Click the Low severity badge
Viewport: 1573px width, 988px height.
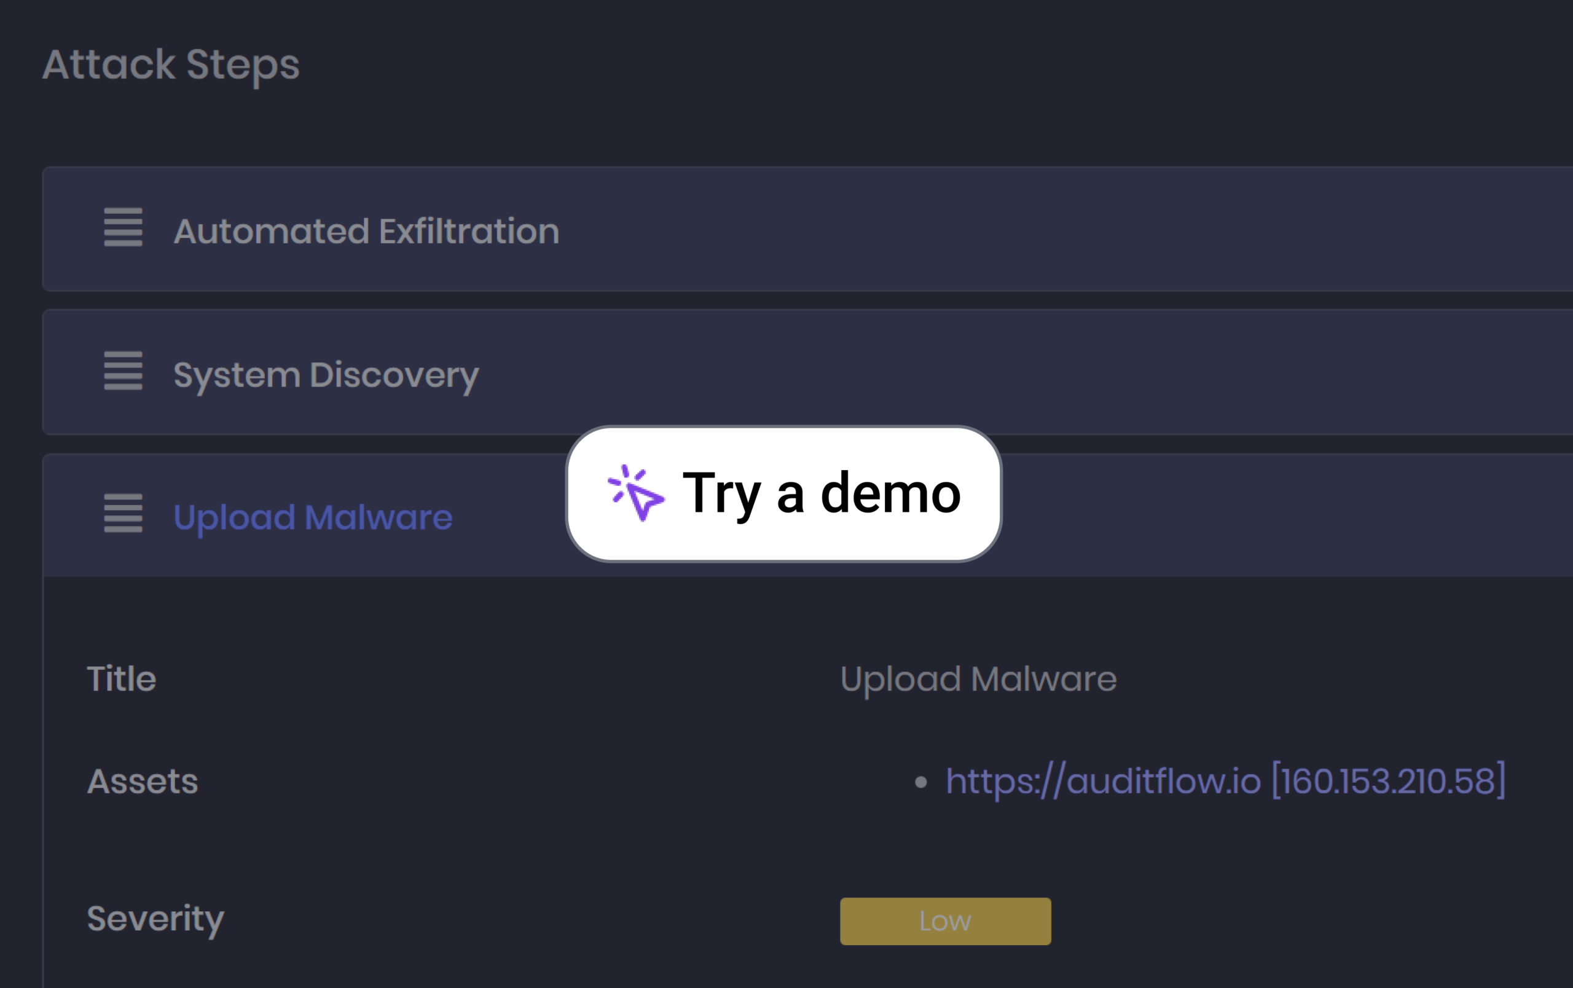[x=945, y=922]
